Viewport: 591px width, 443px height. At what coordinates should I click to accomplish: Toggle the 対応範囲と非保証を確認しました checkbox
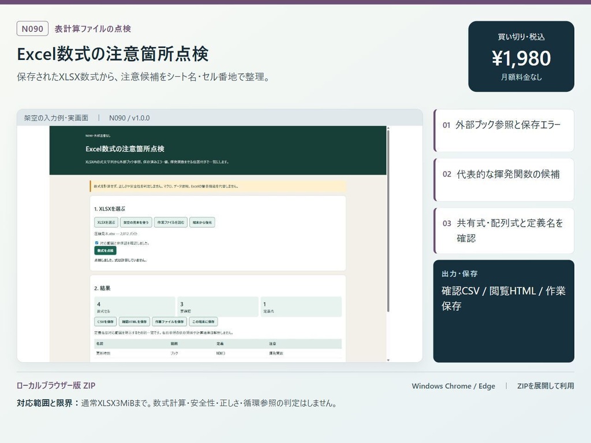pyautogui.click(x=96, y=243)
